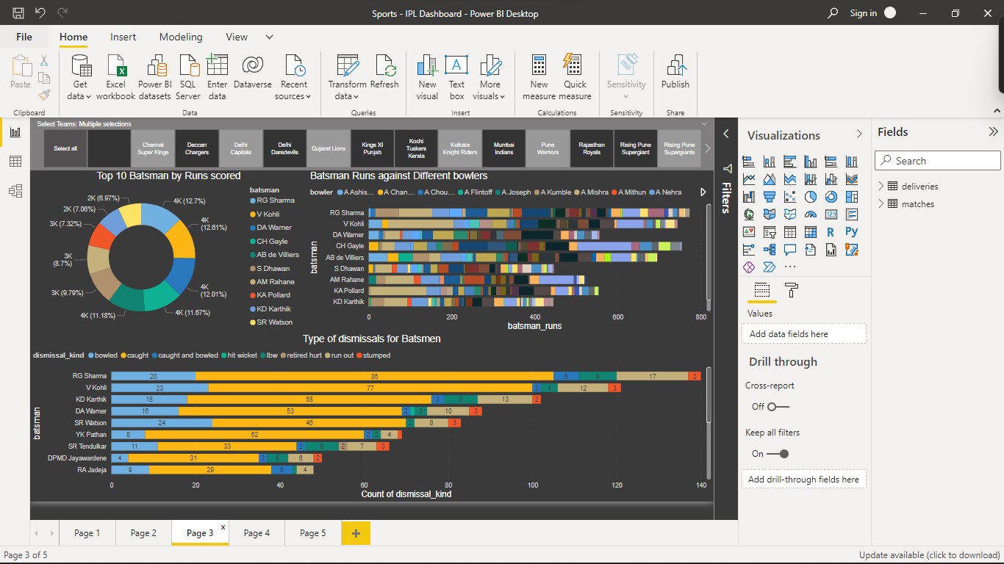
Task: Click the title bar search magnifier
Action: [833, 13]
